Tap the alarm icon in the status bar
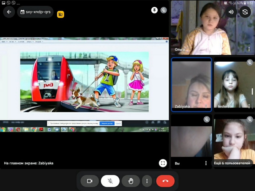 coord(225,3)
